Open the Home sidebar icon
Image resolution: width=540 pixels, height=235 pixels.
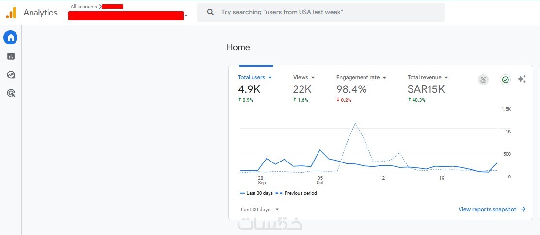(x=11, y=37)
